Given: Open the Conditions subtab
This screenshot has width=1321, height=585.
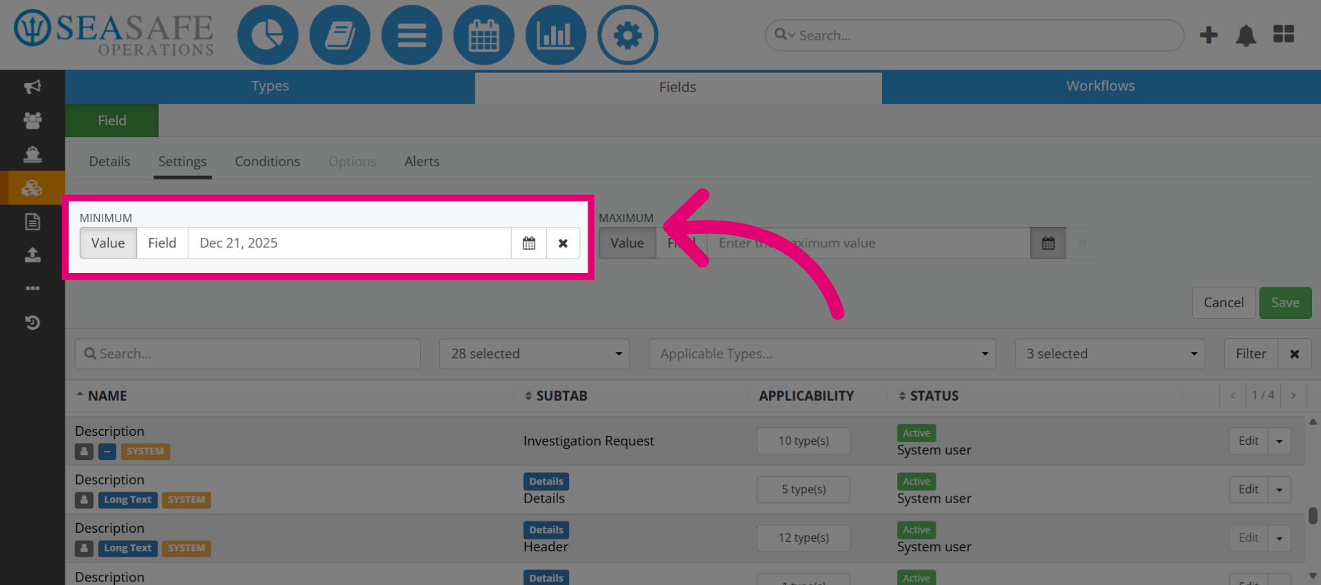Looking at the screenshot, I should 268,162.
